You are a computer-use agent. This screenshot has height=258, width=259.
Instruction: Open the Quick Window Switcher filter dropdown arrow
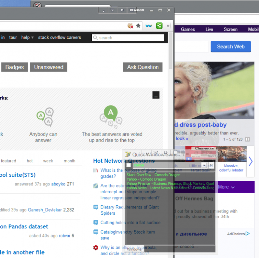pyautogui.click(x=204, y=165)
